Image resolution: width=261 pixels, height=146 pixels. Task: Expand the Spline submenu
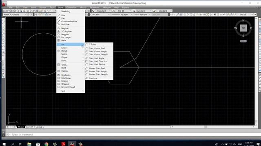click(x=71, y=54)
